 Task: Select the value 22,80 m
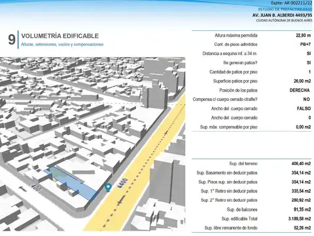click(x=304, y=35)
